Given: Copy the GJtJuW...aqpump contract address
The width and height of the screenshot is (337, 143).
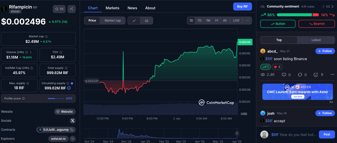Looking at the screenshot, I should click(72, 130).
